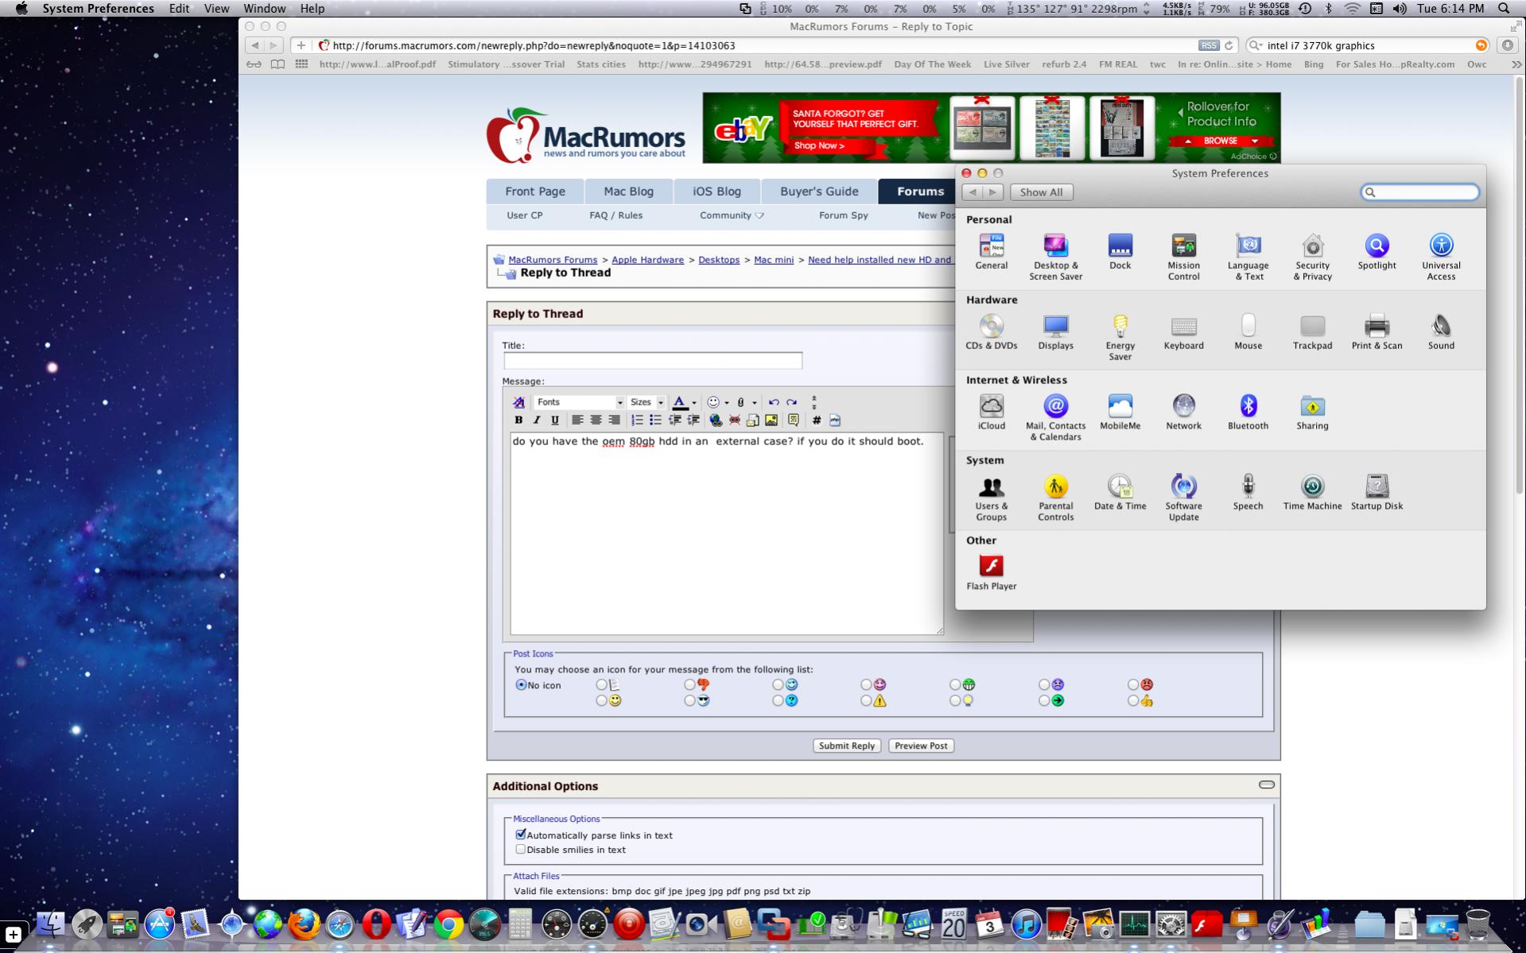Click the Title input field
The height and width of the screenshot is (953, 1526).
click(x=653, y=361)
